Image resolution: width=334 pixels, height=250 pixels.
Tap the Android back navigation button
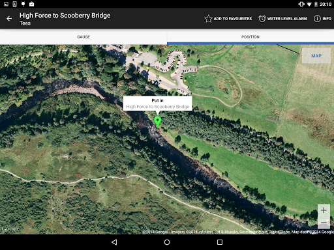[x=114, y=242]
